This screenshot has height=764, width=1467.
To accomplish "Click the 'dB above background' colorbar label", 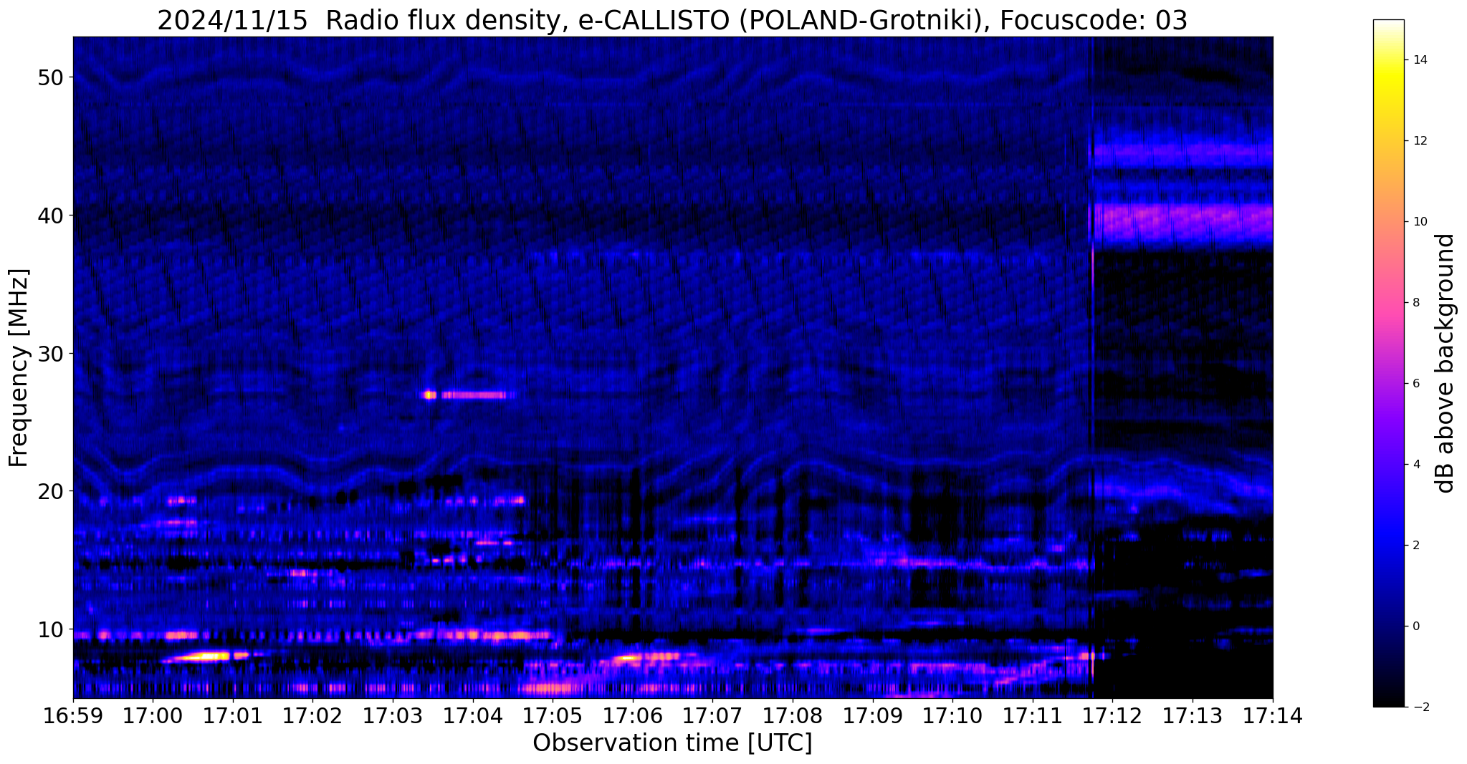I will (x=1446, y=363).
